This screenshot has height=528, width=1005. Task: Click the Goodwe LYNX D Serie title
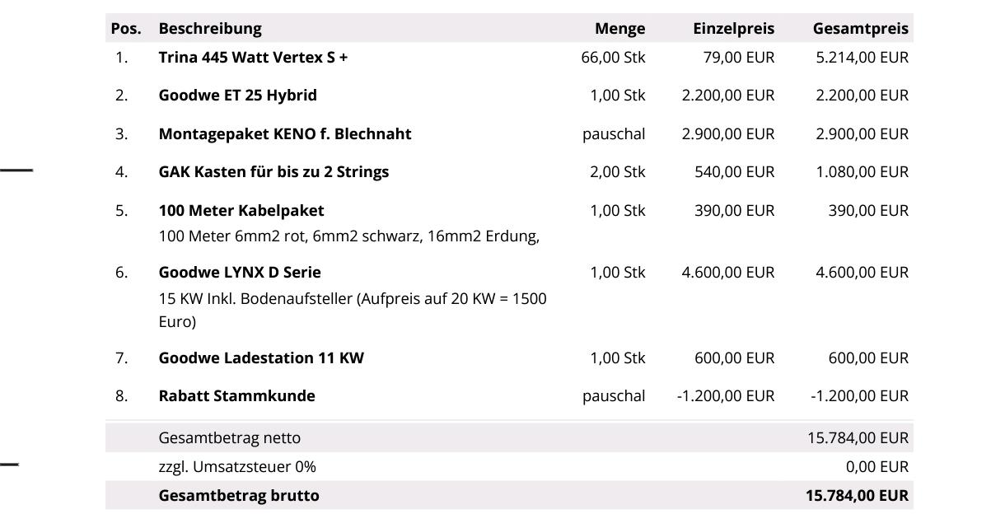click(240, 273)
